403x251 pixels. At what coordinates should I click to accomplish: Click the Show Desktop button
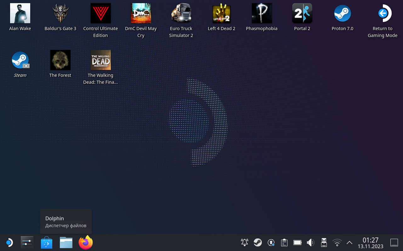pos(394,242)
